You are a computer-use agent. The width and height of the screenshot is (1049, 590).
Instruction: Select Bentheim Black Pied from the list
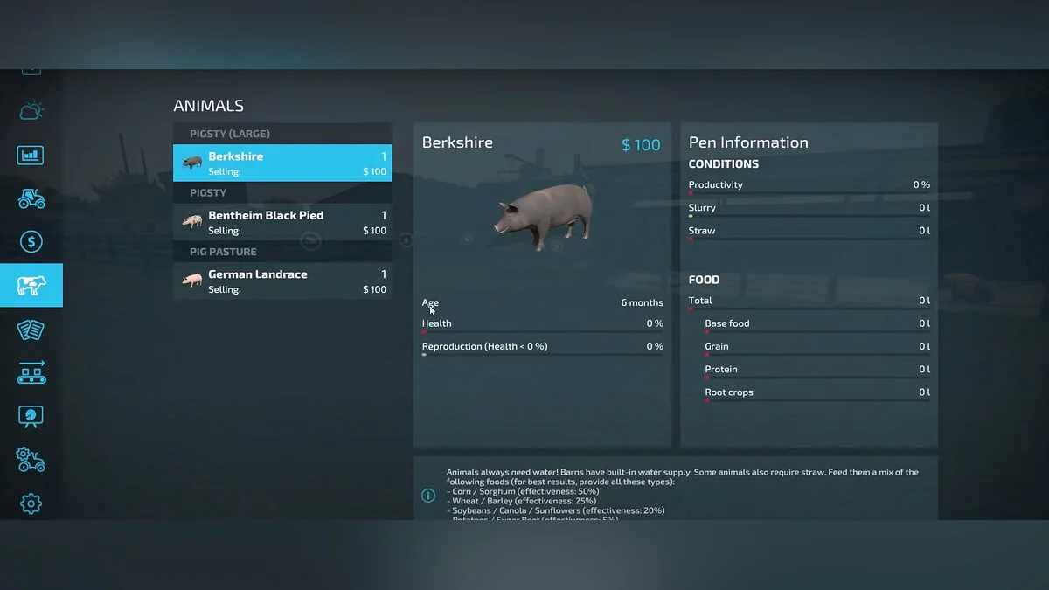(x=282, y=222)
